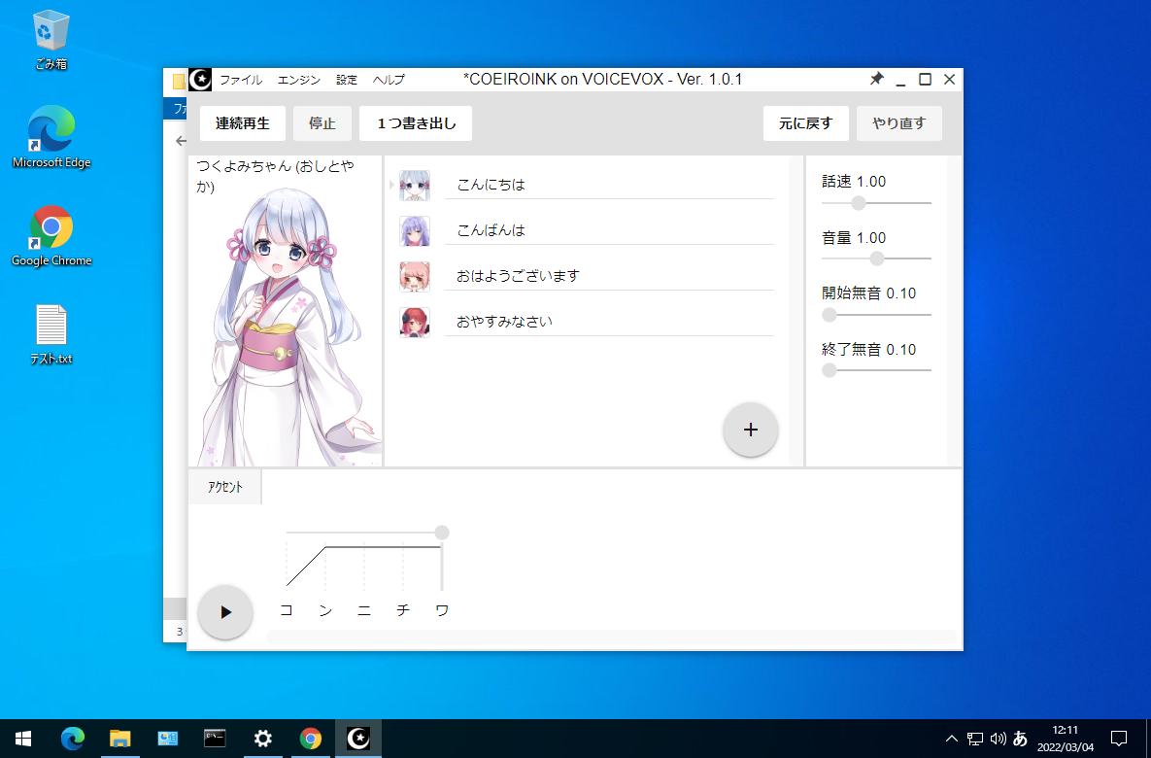Viewport: 1151px width, 758px height.
Task: Open Settings gear in the taskbar
Action: point(263,739)
